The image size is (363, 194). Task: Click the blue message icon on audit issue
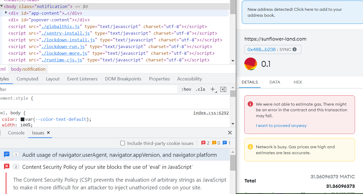point(7,154)
